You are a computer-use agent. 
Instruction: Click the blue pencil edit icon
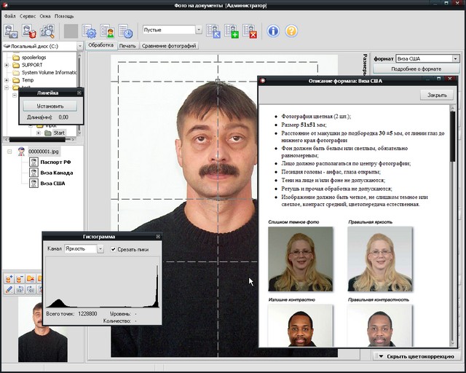coord(9,289)
